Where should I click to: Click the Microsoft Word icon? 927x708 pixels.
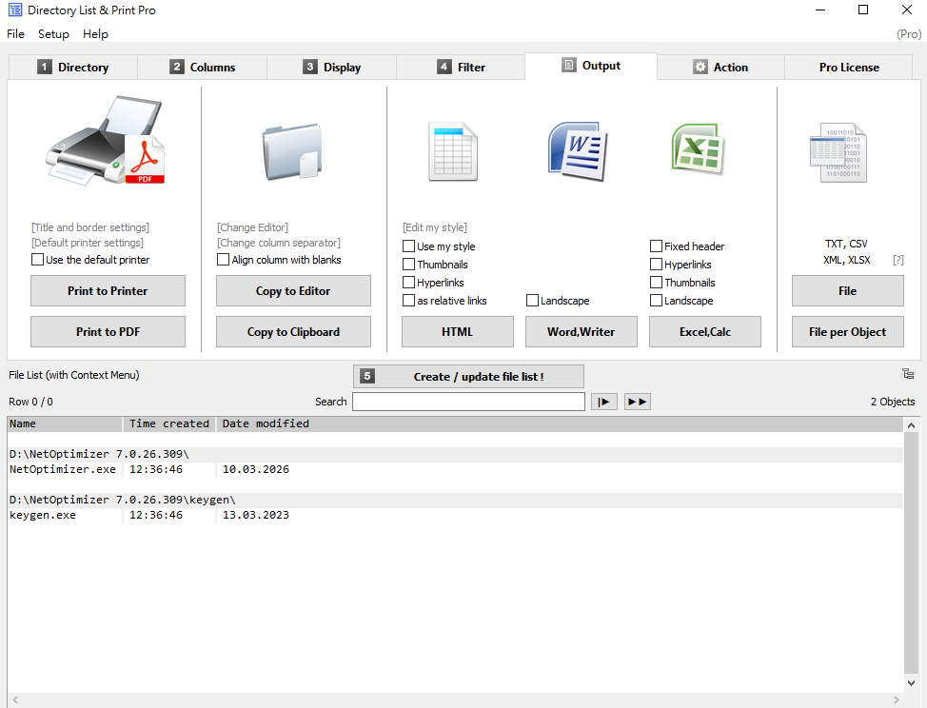(577, 150)
